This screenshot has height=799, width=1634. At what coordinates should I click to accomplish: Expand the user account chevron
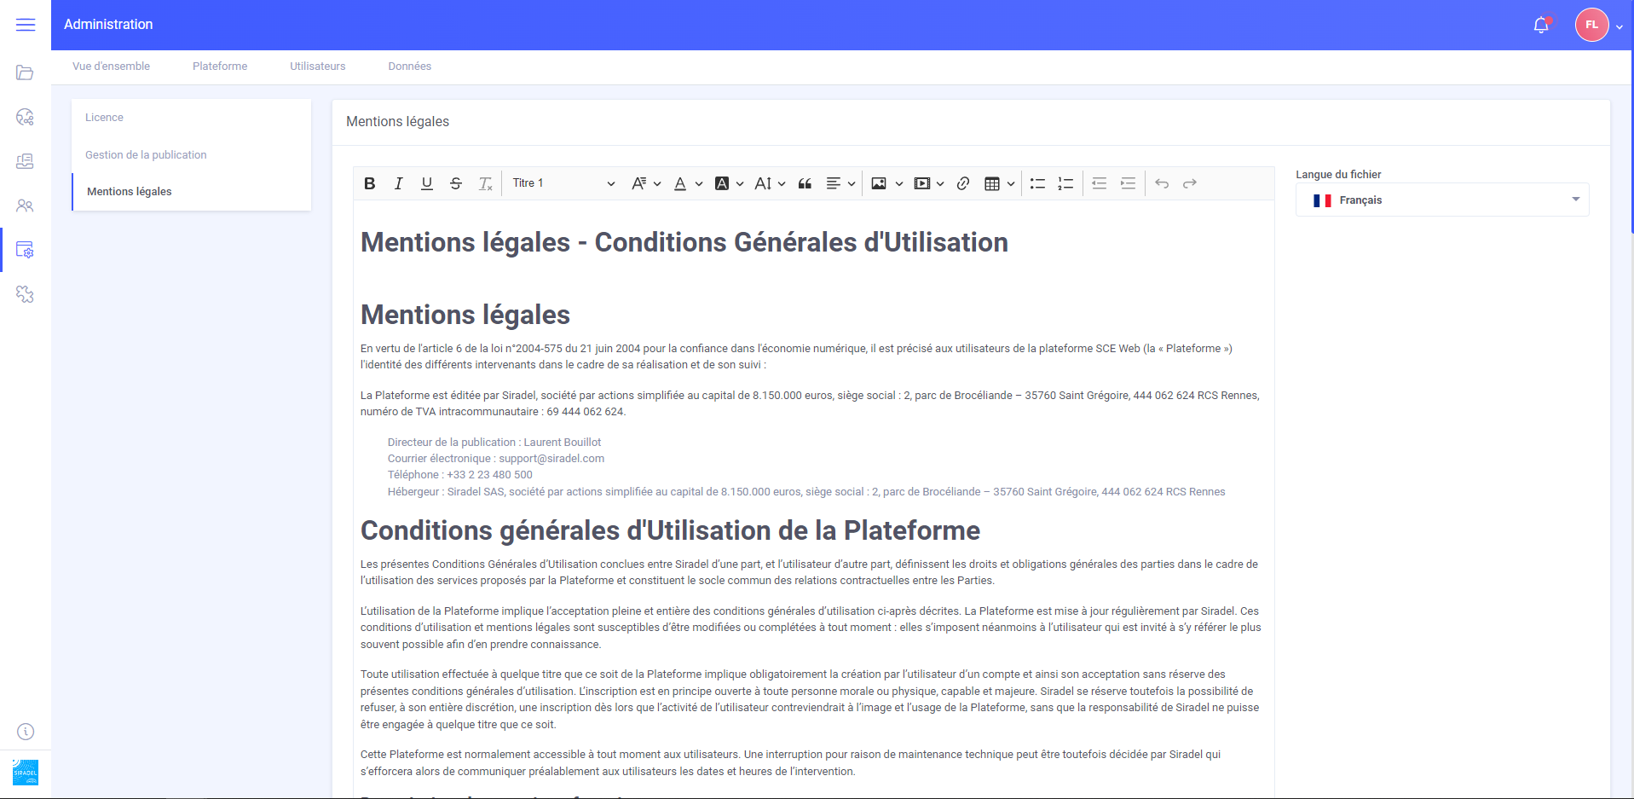[1620, 26]
